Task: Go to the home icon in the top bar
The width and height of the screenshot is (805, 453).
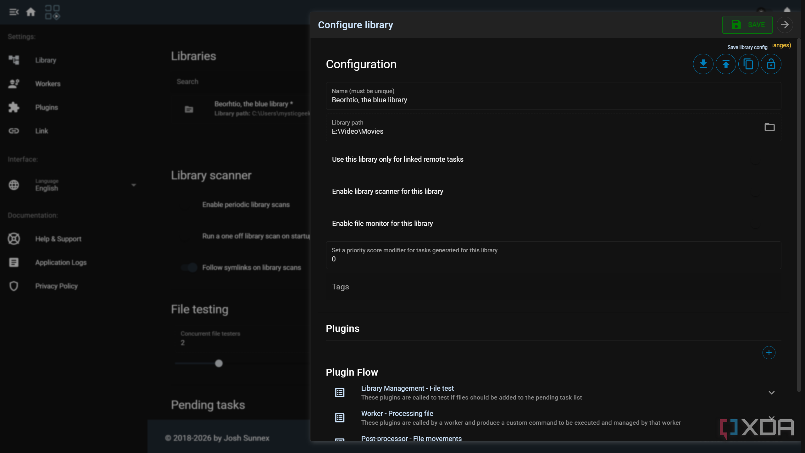Action: [31, 12]
